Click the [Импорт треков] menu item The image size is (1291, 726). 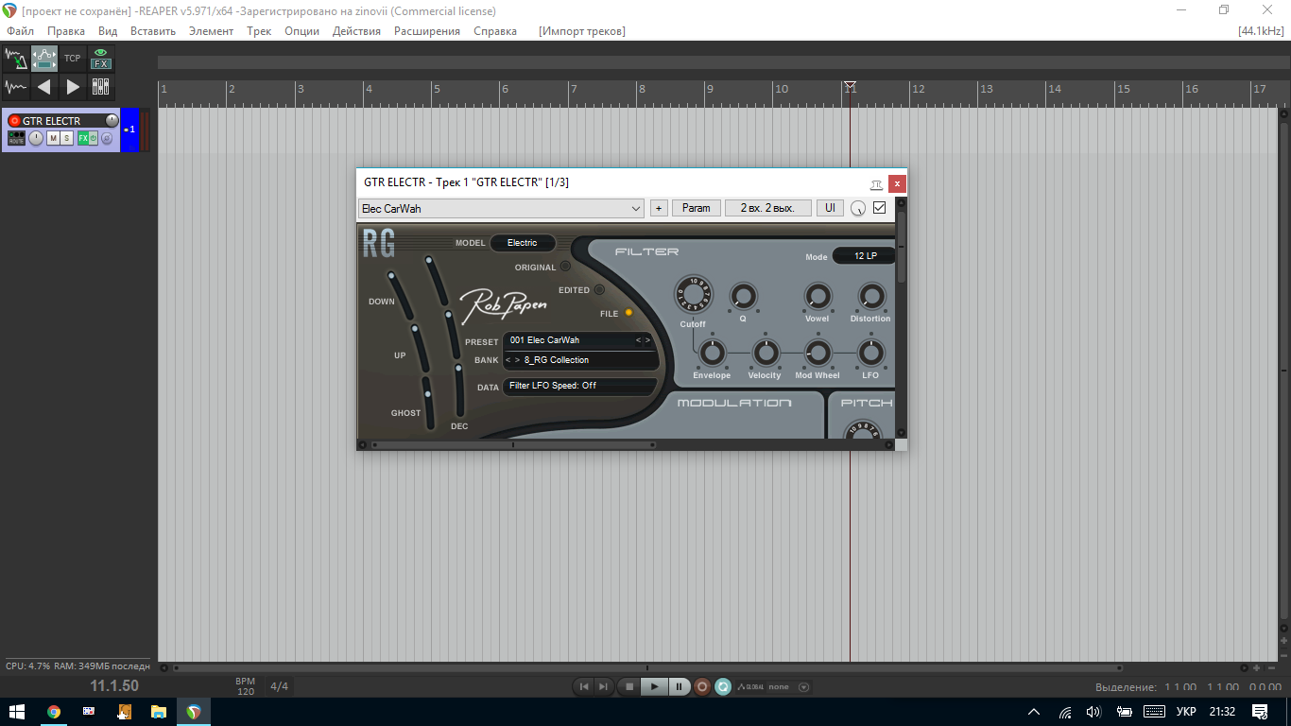coord(582,31)
